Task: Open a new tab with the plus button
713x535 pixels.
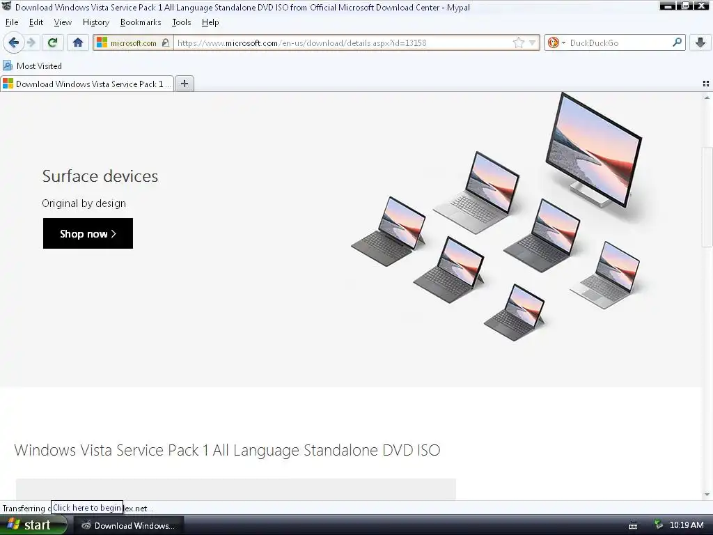Action: pos(184,84)
